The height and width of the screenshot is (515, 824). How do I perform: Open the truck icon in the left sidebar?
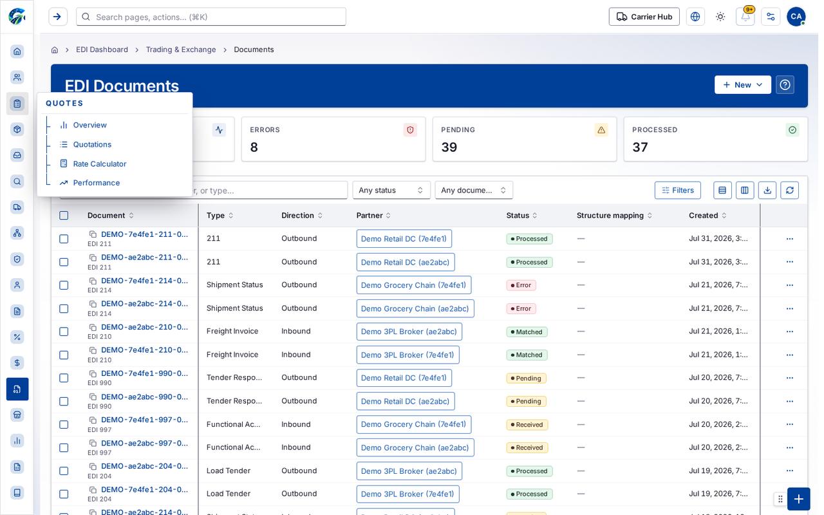(17, 207)
